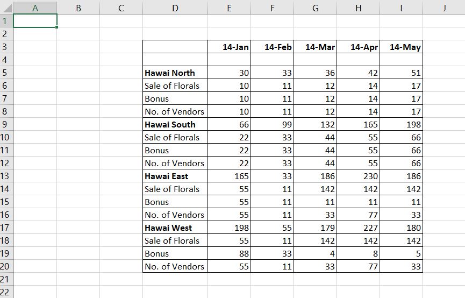
Task: Select row 22 header
Action: coord(6,292)
